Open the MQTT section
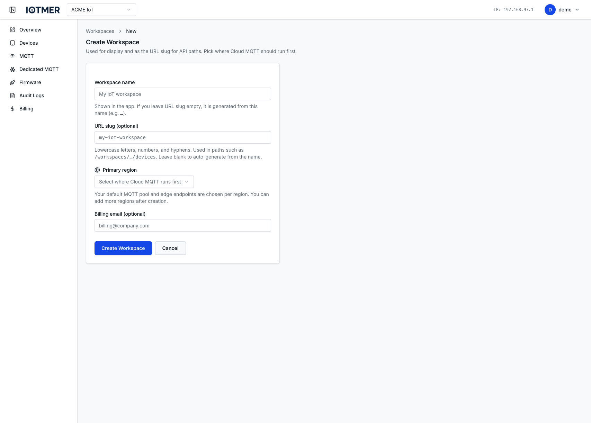The width and height of the screenshot is (591, 423). pos(26,56)
